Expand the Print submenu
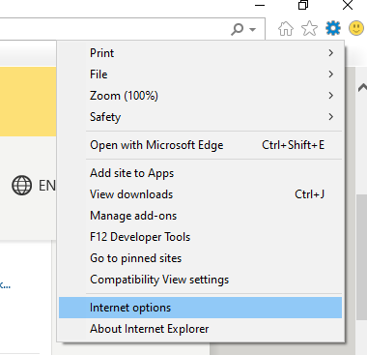Screen dimensions: 367x355 pos(200,53)
